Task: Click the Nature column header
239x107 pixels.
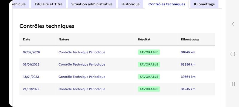Action: click(64, 40)
